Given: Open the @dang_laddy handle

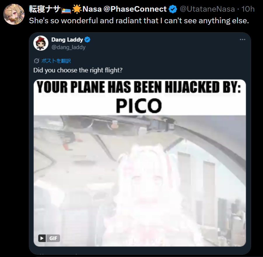Looking at the screenshot, I should coord(68,47).
